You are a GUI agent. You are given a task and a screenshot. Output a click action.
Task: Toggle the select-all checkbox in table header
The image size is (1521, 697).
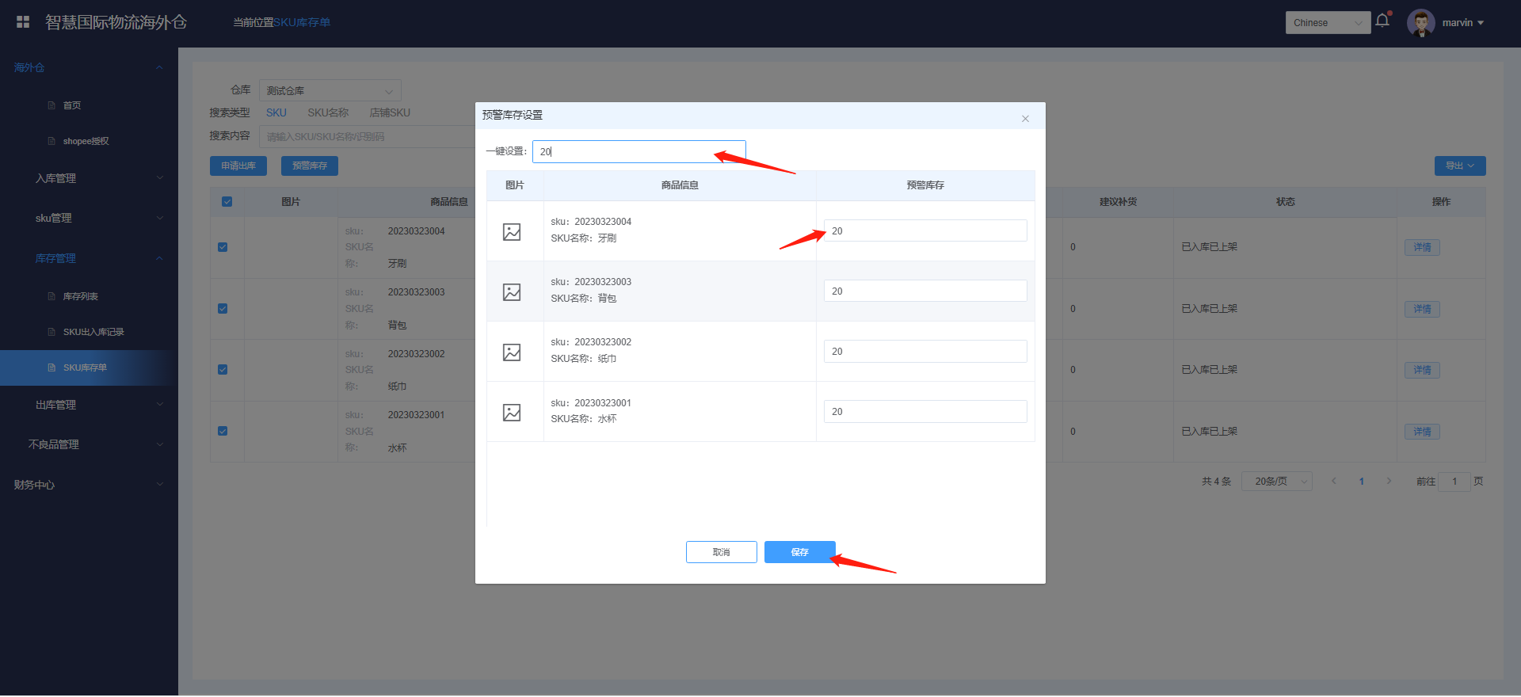tap(227, 202)
